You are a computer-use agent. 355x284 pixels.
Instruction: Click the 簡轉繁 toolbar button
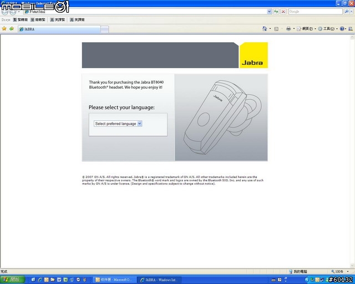[x=38, y=20]
